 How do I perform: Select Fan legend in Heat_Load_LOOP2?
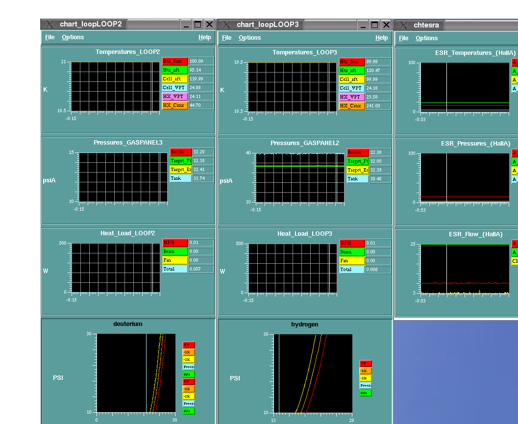tap(175, 260)
